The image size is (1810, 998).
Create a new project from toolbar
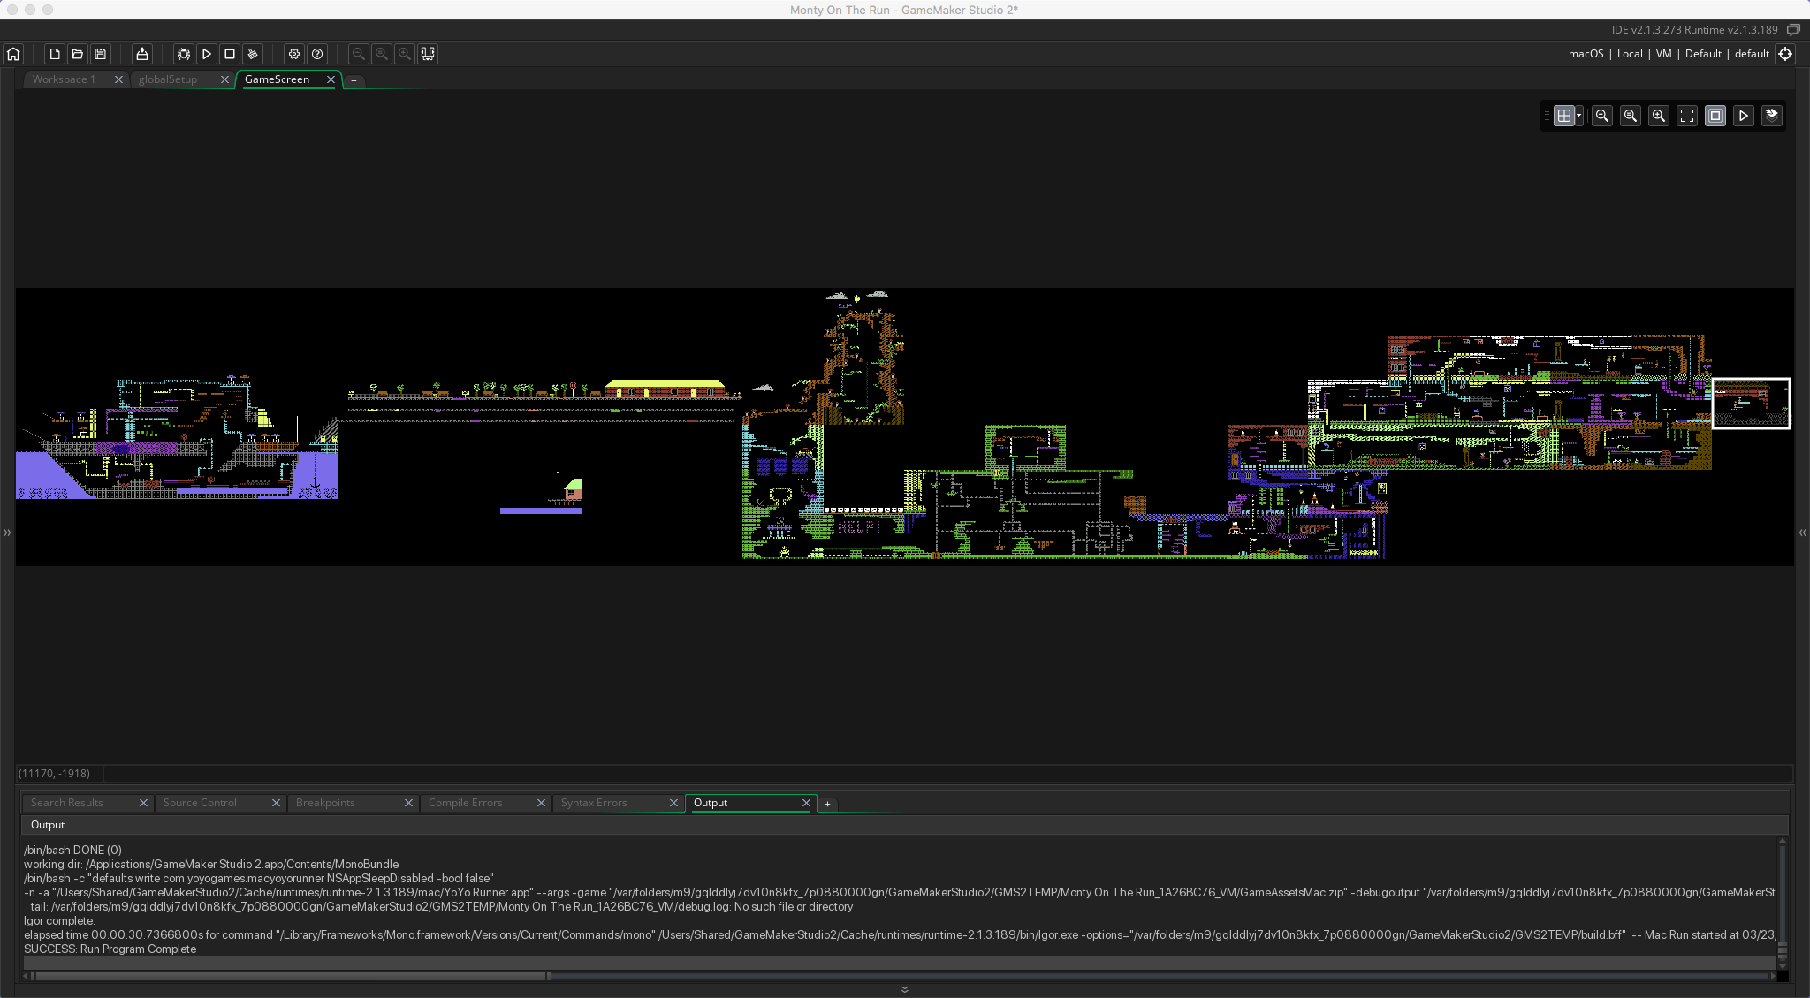55,54
